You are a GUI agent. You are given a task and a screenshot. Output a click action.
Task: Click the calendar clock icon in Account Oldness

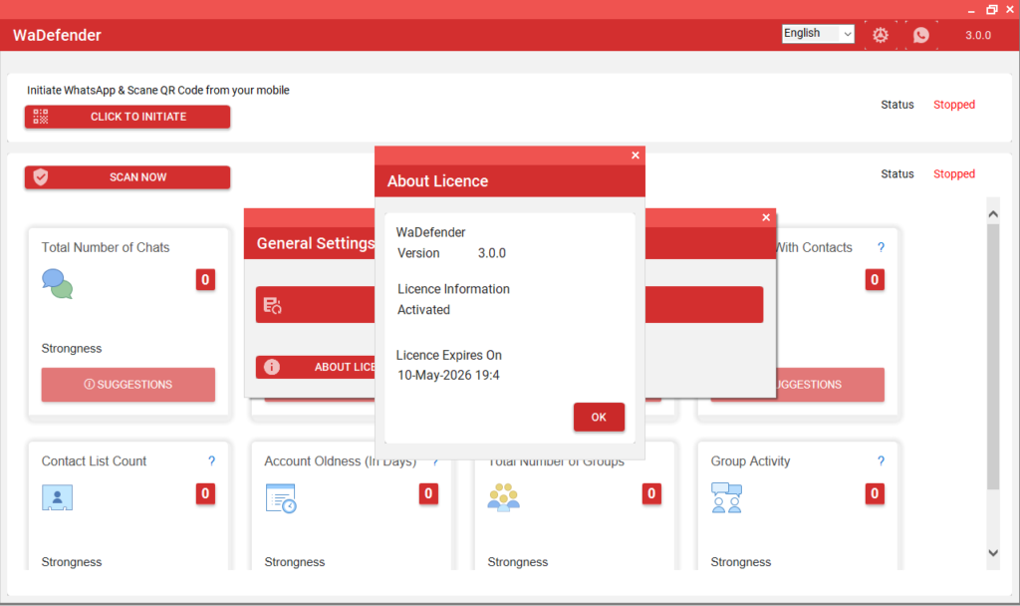(281, 498)
